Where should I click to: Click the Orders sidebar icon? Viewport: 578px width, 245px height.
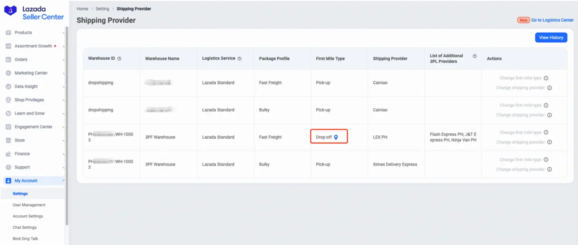click(x=9, y=59)
